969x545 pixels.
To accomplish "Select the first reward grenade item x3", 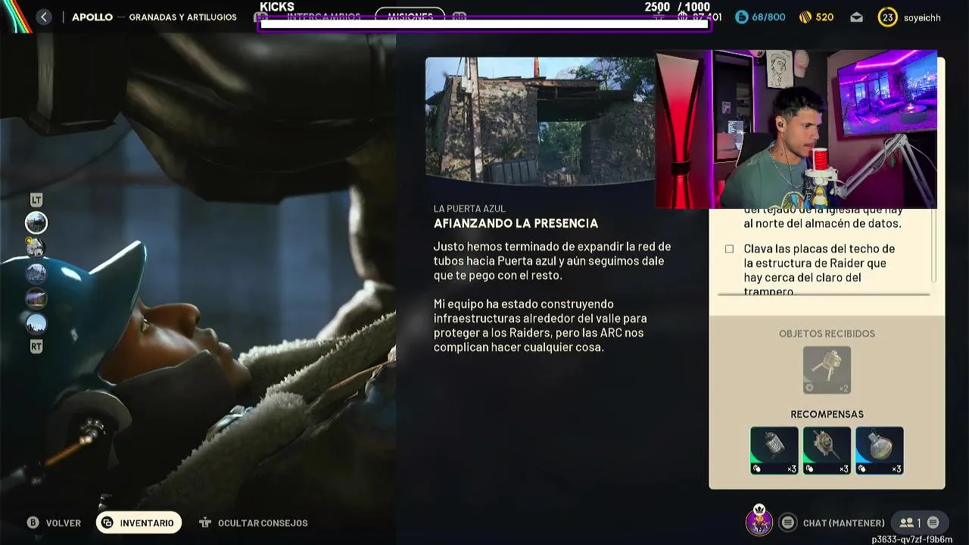I will click(x=774, y=450).
